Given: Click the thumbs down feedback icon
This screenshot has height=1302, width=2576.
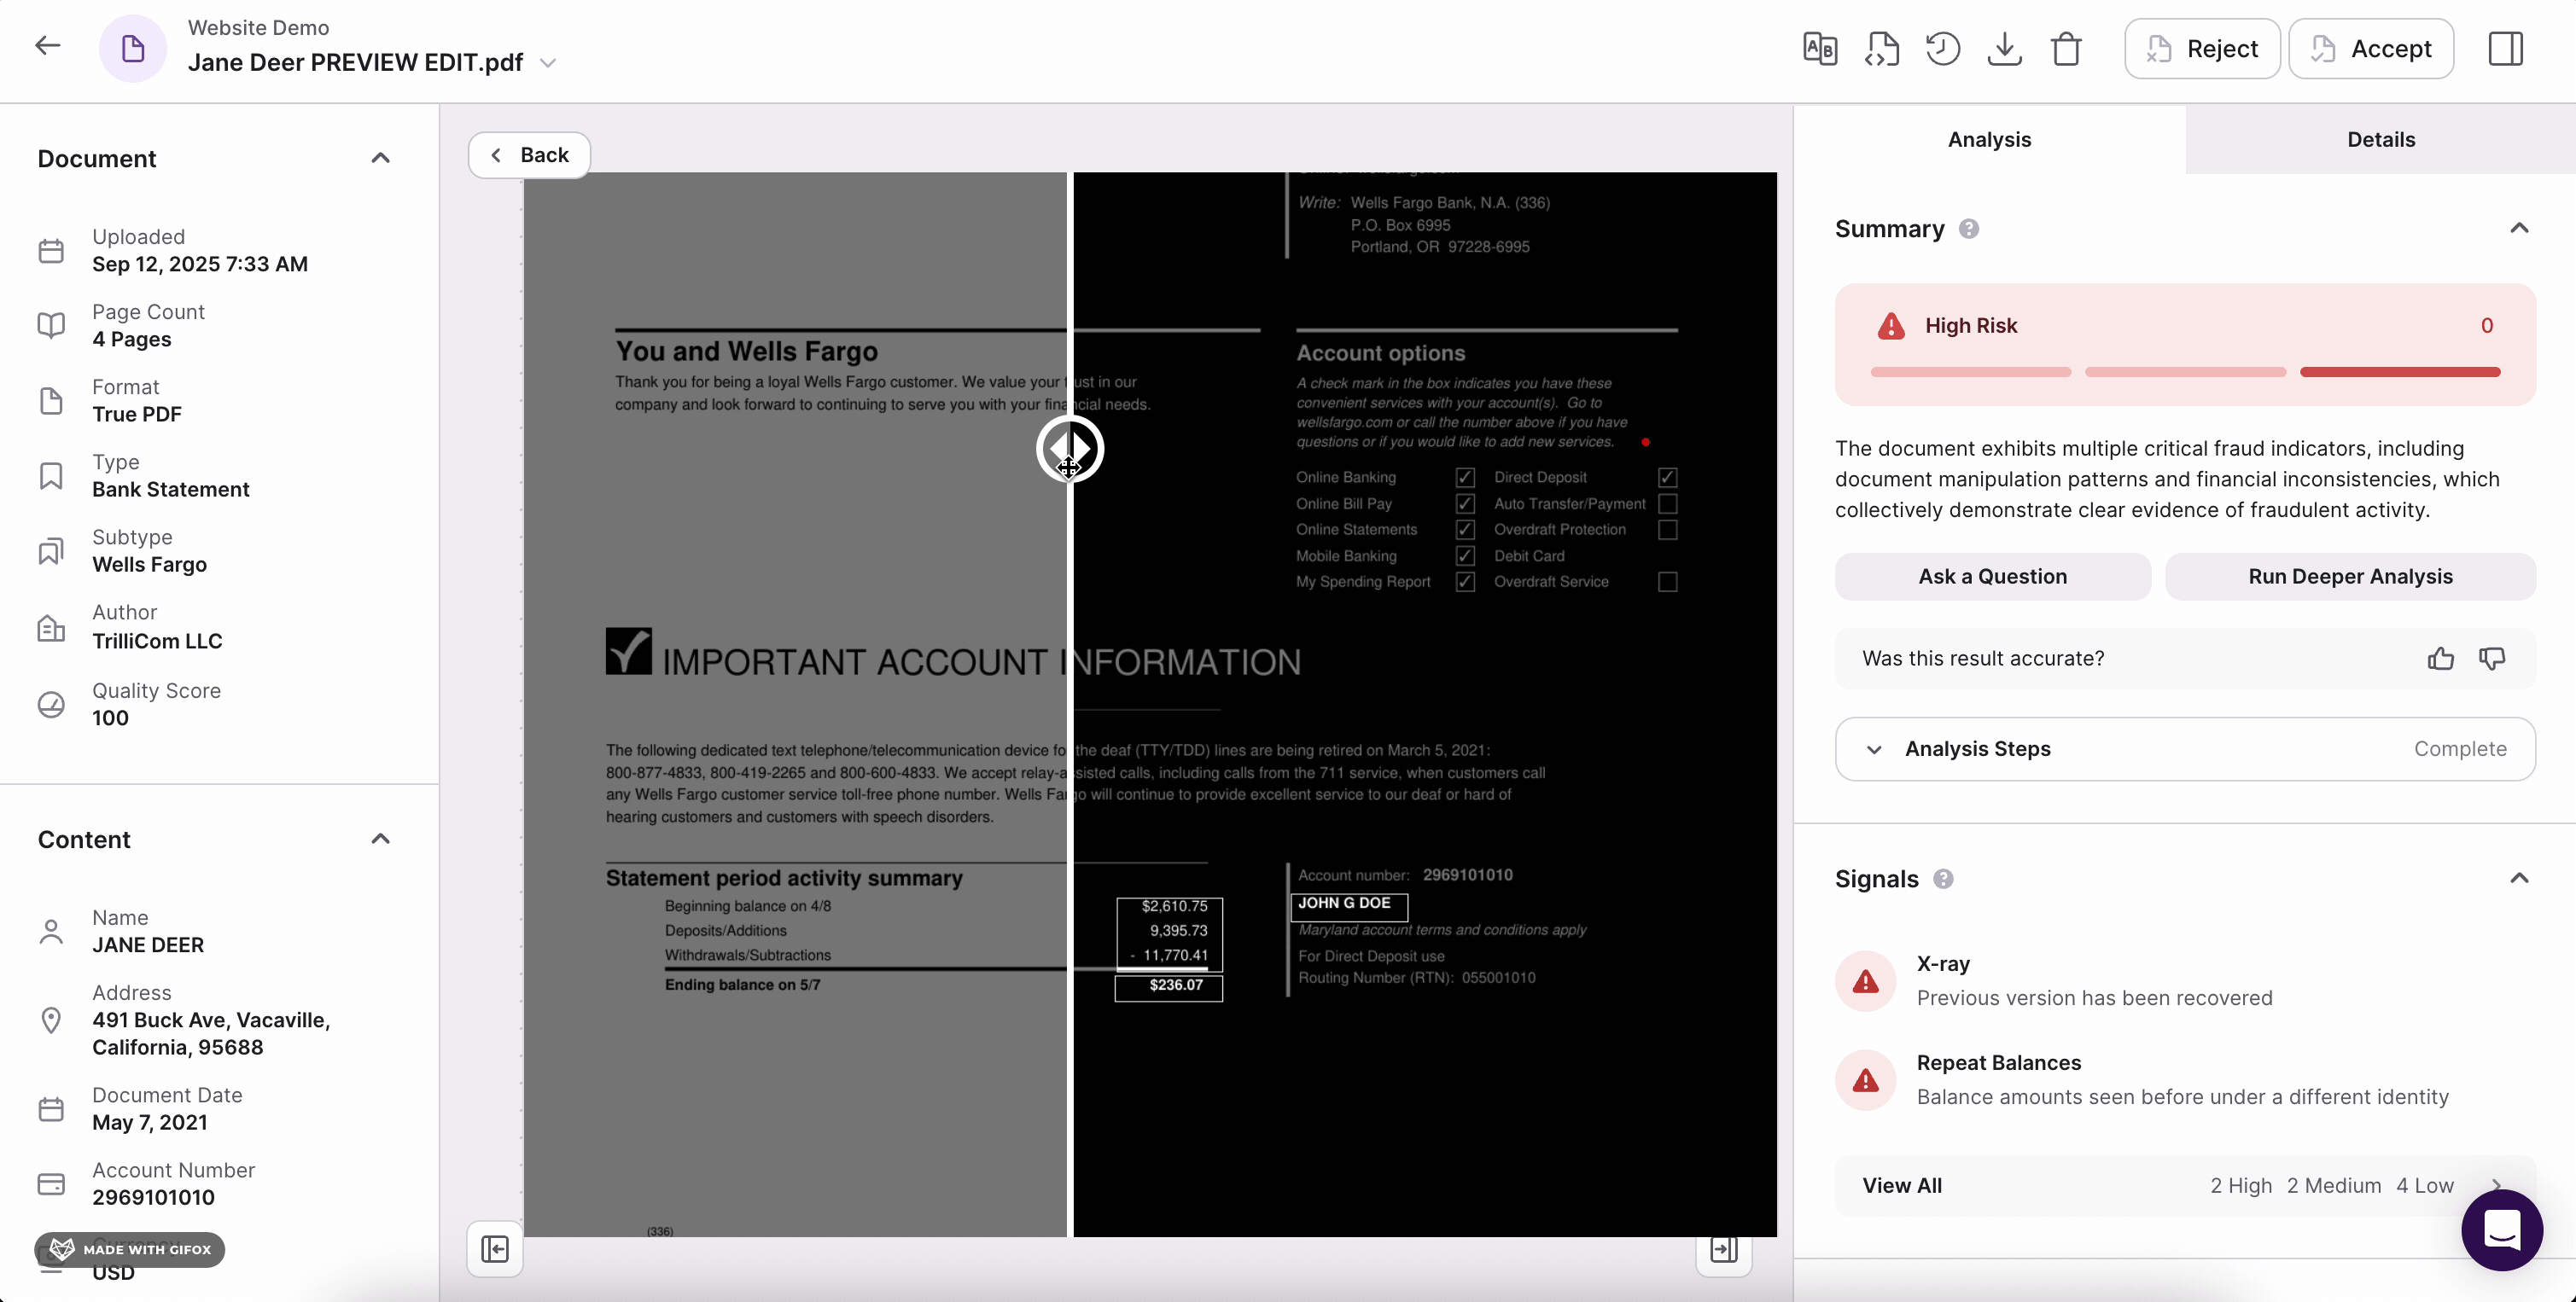Looking at the screenshot, I should coord(2492,659).
